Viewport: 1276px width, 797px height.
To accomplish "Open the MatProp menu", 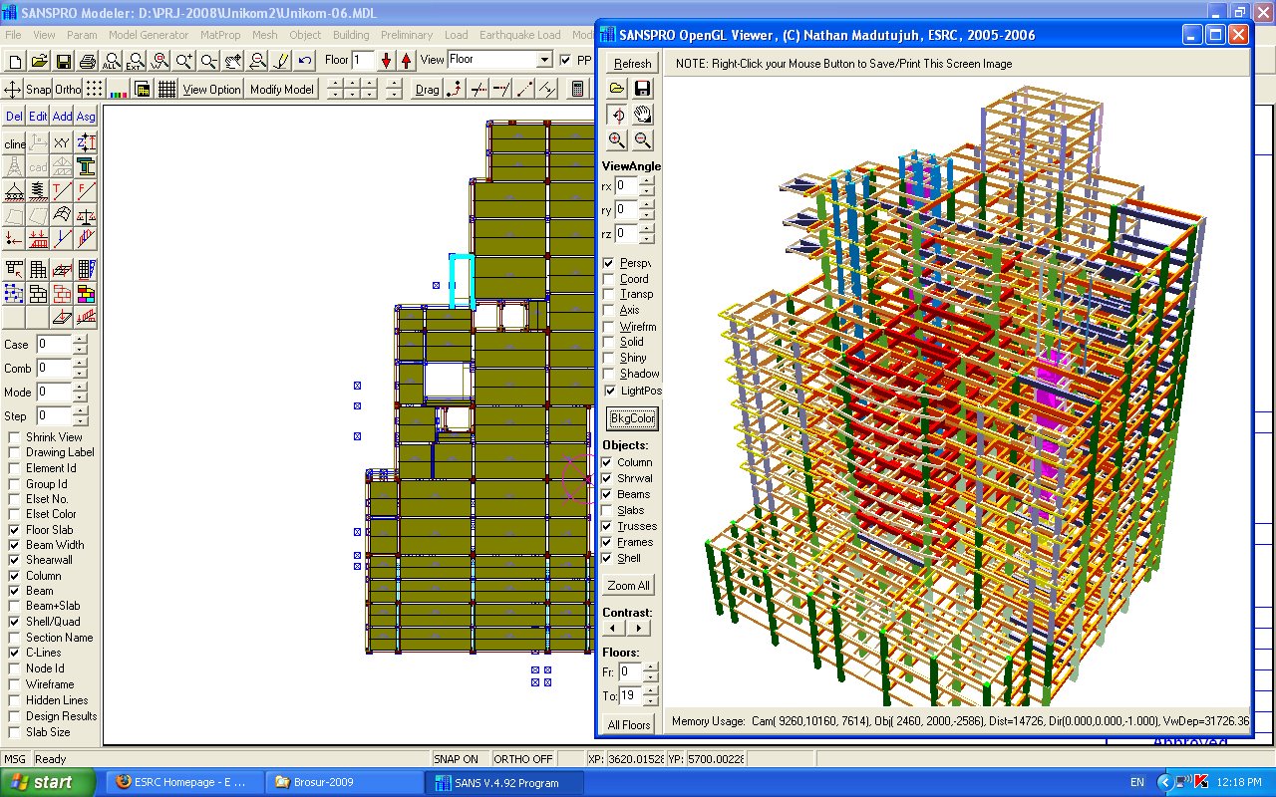I will pyautogui.click(x=220, y=35).
